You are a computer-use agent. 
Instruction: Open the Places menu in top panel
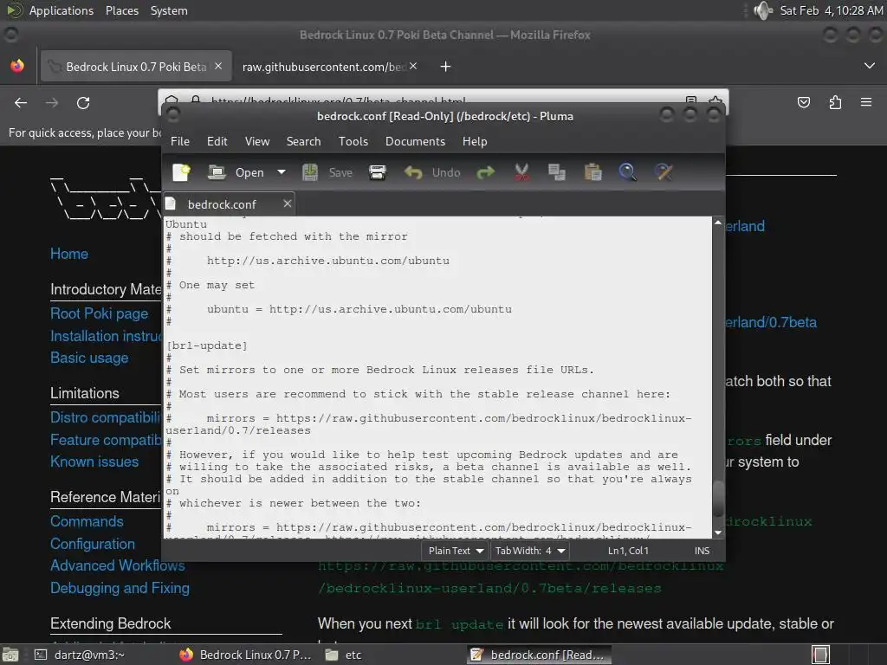pyautogui.click(x=122, y=10)
